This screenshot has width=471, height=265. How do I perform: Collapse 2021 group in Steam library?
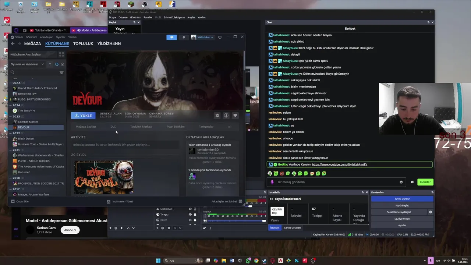point(10,150)
